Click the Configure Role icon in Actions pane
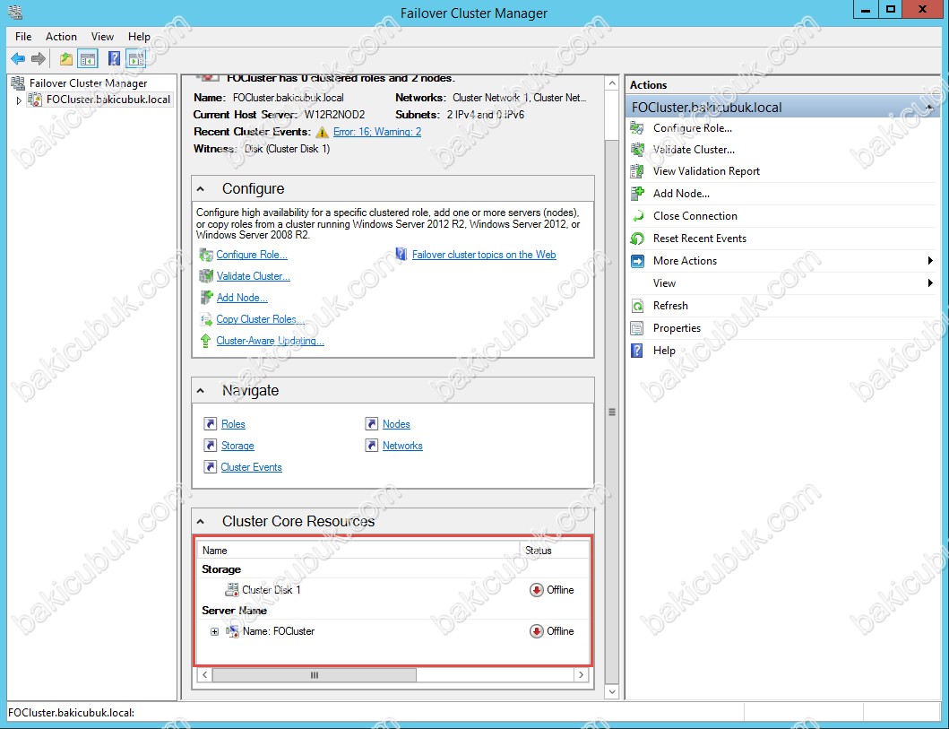The height and width of the screenshot is (729, 949). tap(637, 127)
